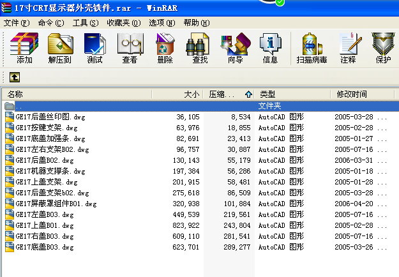
Task: Click the icon of GE17后盖支架b02.dwg
Action: tap(10, 193)
